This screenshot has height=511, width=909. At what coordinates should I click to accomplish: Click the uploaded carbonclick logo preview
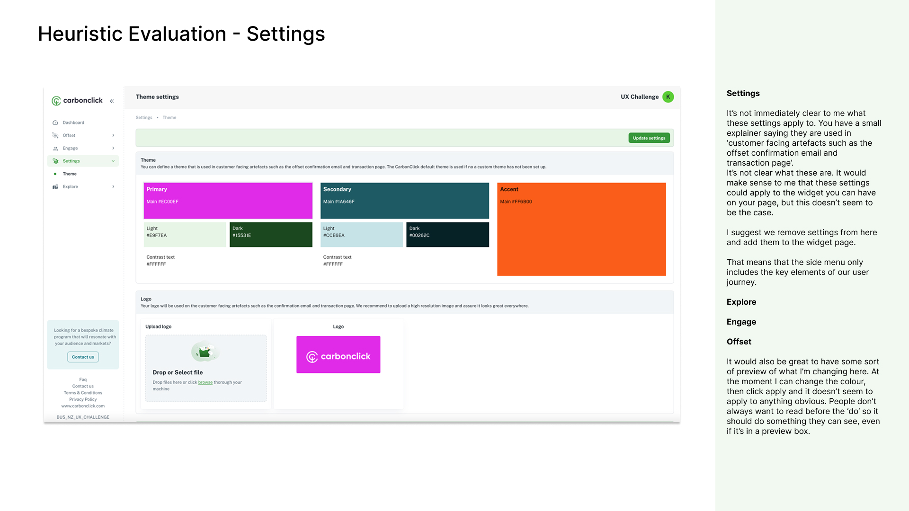[338, 355]
